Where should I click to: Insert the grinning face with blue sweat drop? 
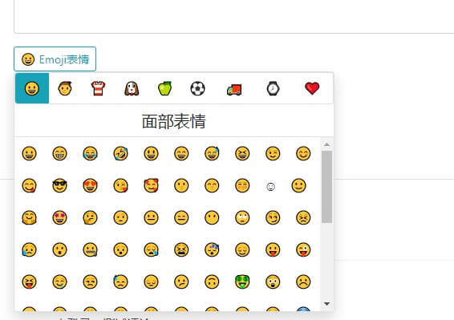click(x=212, y=153)
